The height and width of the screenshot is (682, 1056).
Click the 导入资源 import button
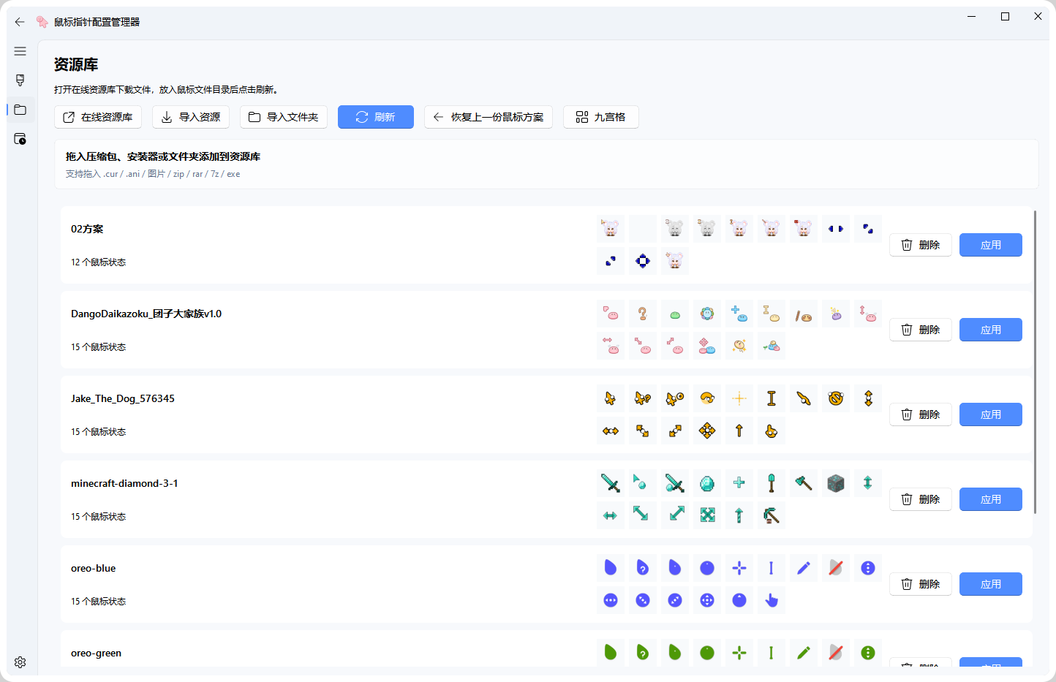191,117
